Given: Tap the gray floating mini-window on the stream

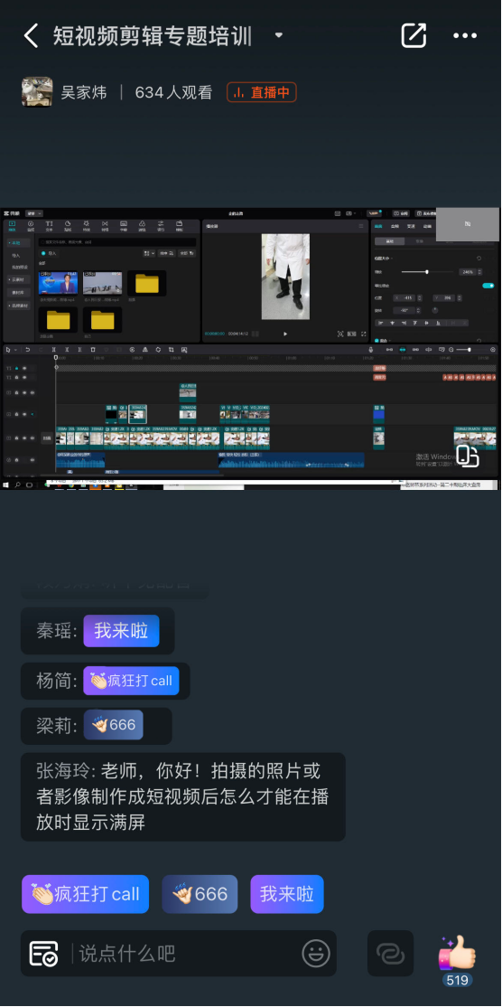Looking at the screenshot, I should [x=468, y=223].
